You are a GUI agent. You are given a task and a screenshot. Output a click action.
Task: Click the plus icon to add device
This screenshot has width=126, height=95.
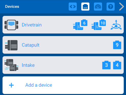click(11, 85)
